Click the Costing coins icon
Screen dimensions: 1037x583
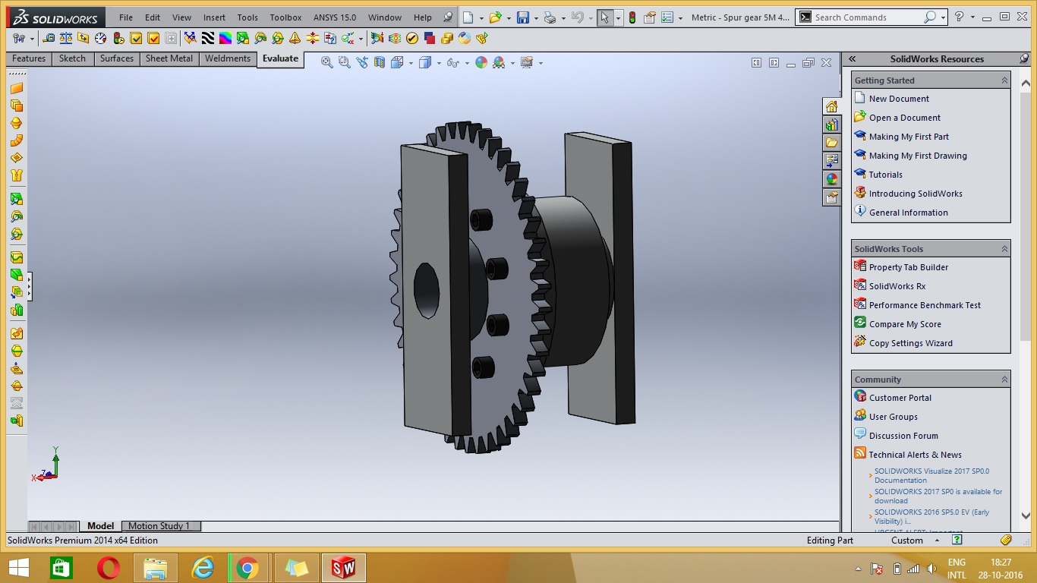448,38
